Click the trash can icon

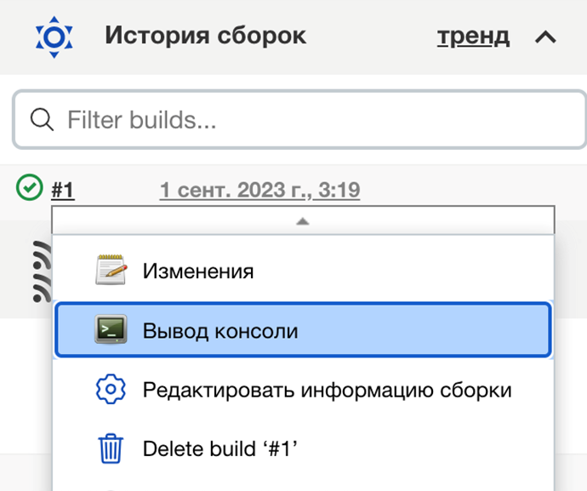[111, 448]
